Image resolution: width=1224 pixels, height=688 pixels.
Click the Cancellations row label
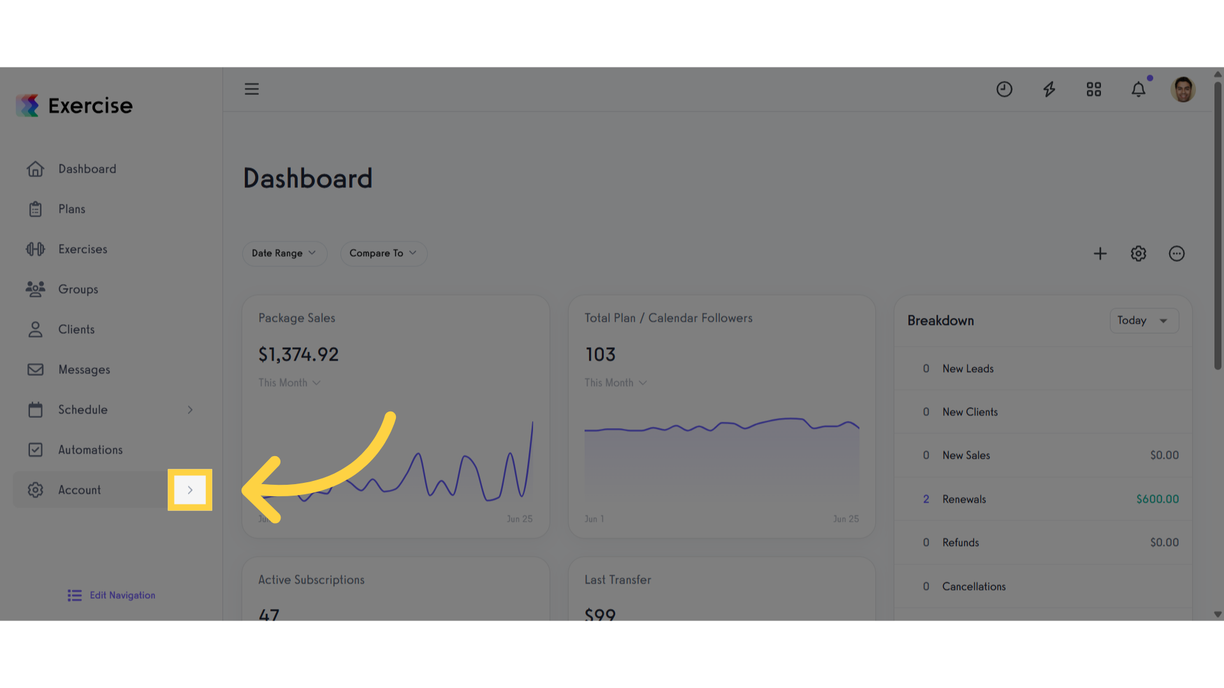click(x=974, y=587)
